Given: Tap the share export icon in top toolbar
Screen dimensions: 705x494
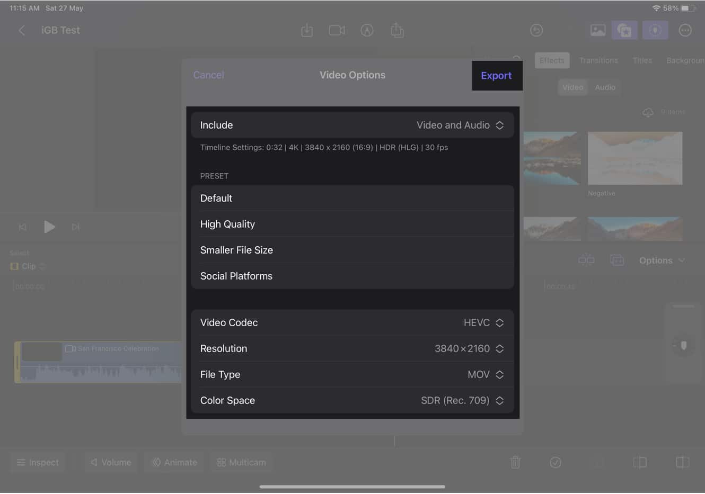Looking at the screenshot, I should point(397,30).
